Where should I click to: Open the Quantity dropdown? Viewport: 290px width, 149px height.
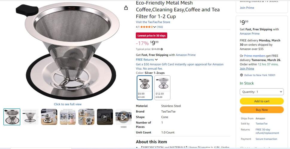coord(262,92)
